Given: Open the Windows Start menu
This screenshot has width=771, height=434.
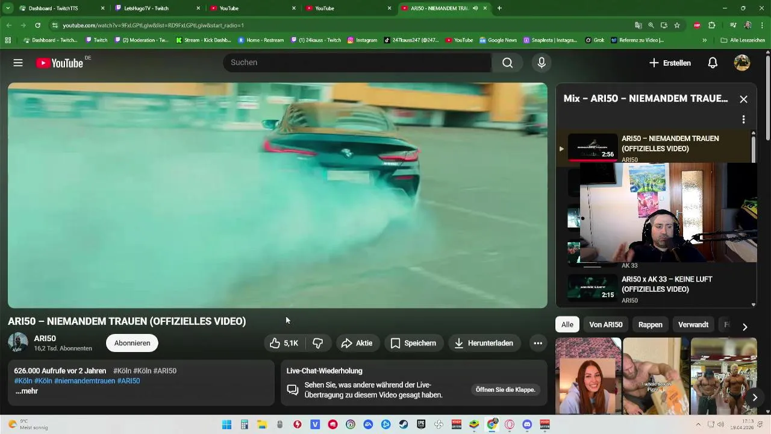Looking at the screenshot, I should [226, 424].
